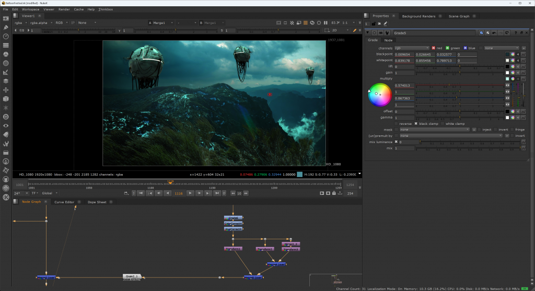Pause the viewer updating
Screen dimensions: 535x291
tap(325, 23)
